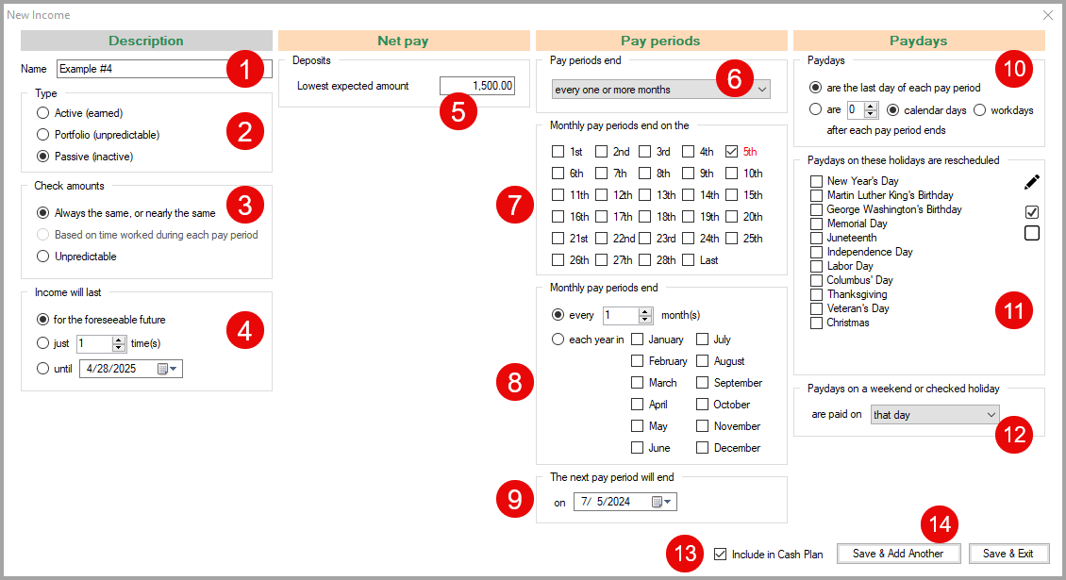This screenshot has width=1066, height=580.
Task: Select Passive (inactive) type
Action: click(x=42, y=157)
